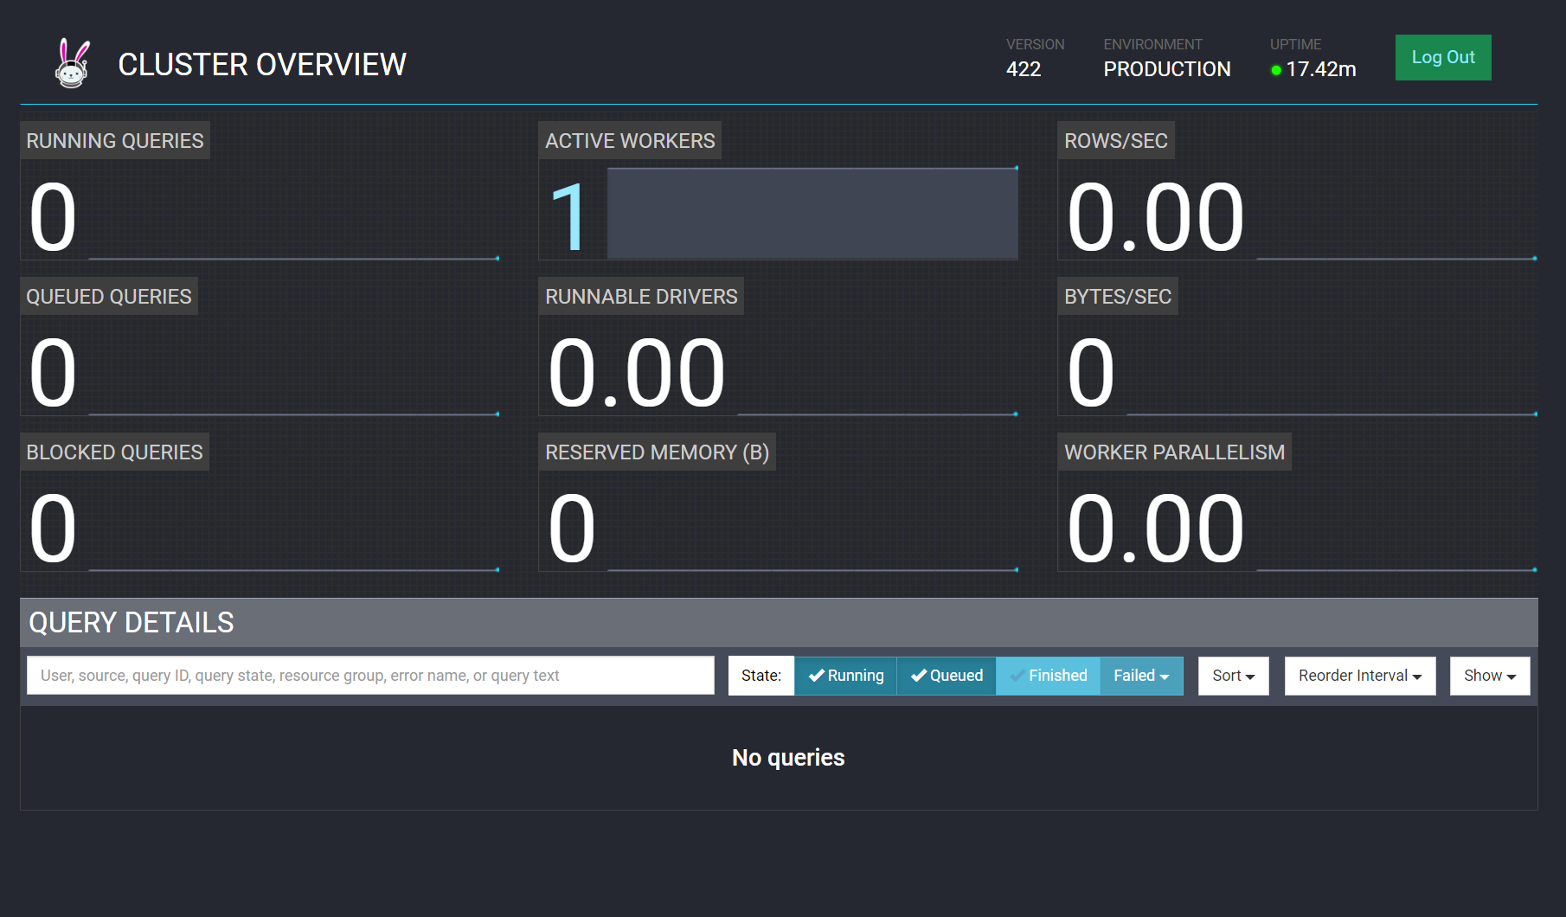
Task: Toggle the Queued state filter
Action: [947, 676]
